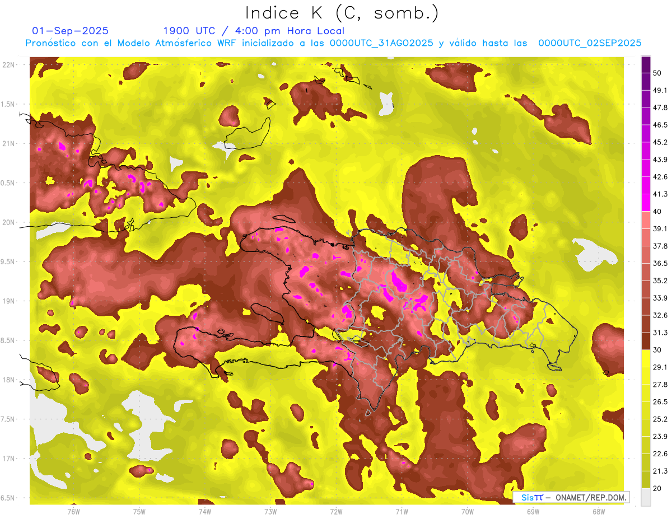Viewport: 672px width, 519px height.
Task: Click the legend value '21.3'
Action: coord(660,471)
